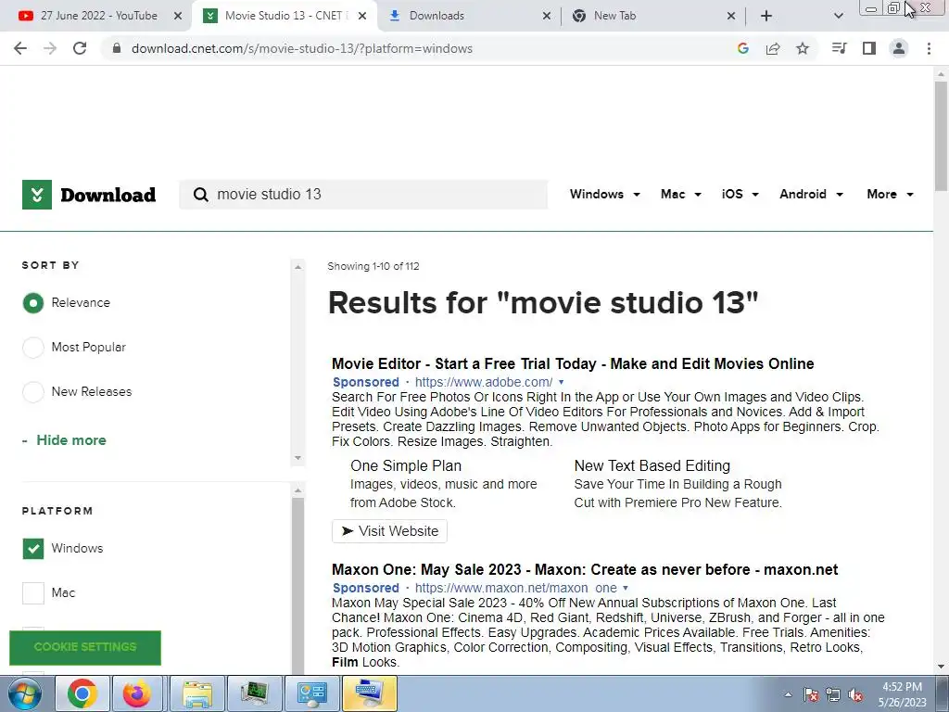Open the Windows Start menu
949x712 pixels.
24,693
